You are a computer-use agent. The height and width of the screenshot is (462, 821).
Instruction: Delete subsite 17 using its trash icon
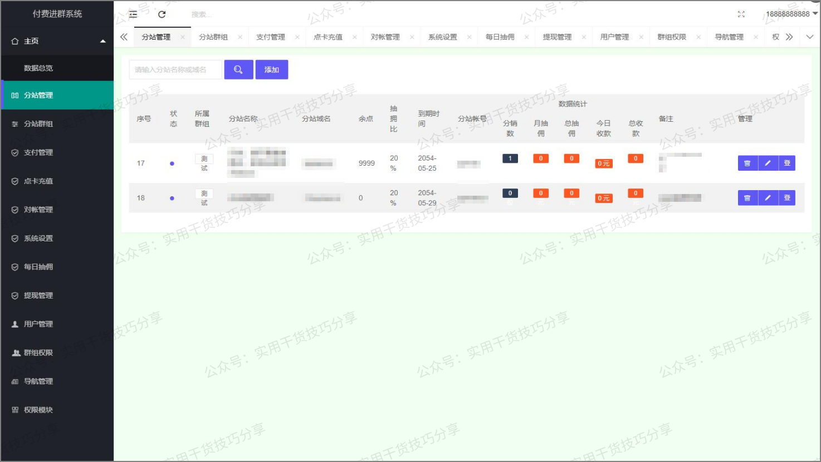coord(747,163)
